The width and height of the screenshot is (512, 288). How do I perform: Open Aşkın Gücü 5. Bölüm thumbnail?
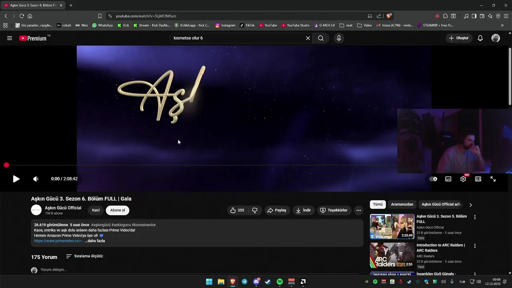(x=392, y=226)
